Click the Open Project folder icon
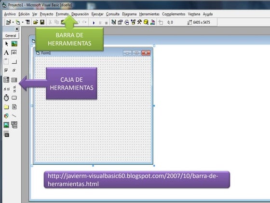270x203 pixels. point(36,22)
